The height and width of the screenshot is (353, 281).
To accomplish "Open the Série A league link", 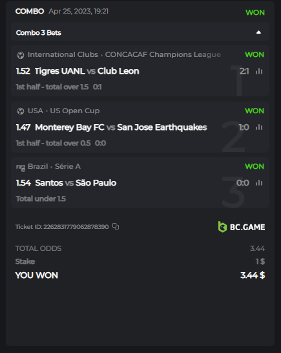I will (x=68, y=166).
